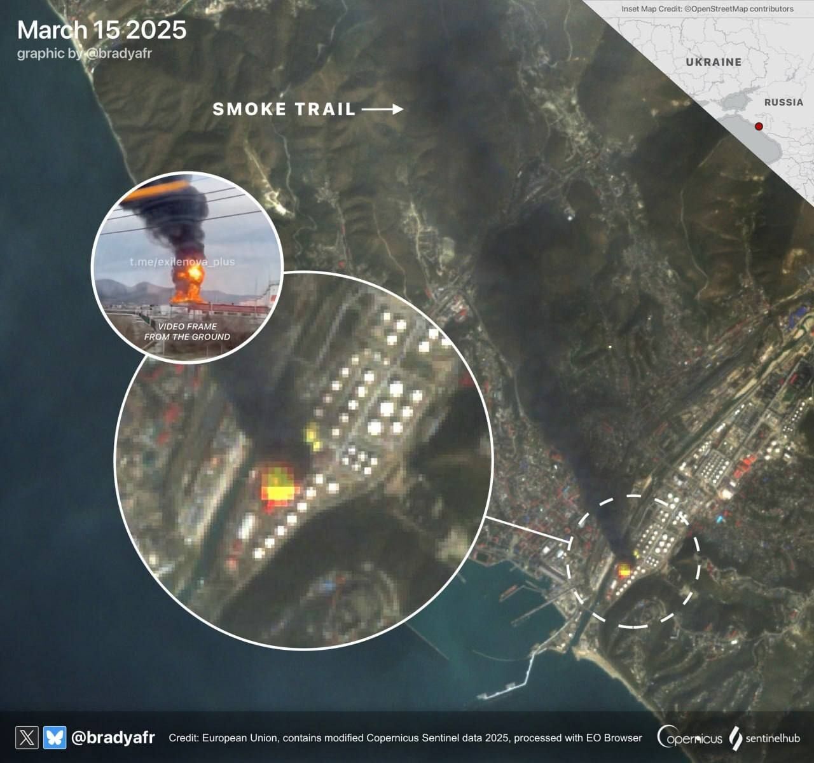Click the white arrow after SMOKE TRAIL

click(383, 109)
